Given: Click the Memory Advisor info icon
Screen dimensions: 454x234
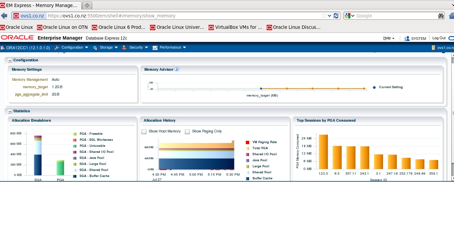Looking at the screenshot, I should pos(177,69).
